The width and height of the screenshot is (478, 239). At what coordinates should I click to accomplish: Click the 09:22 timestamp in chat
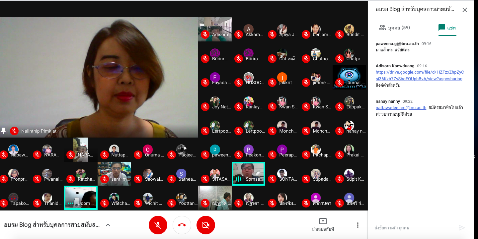point(407,101)
